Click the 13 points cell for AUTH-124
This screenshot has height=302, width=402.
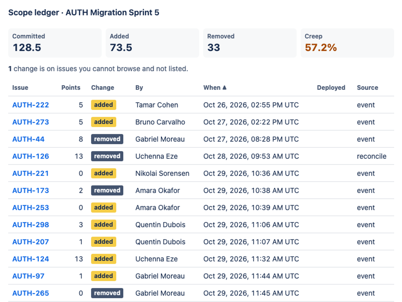click(x=79, y=259)
